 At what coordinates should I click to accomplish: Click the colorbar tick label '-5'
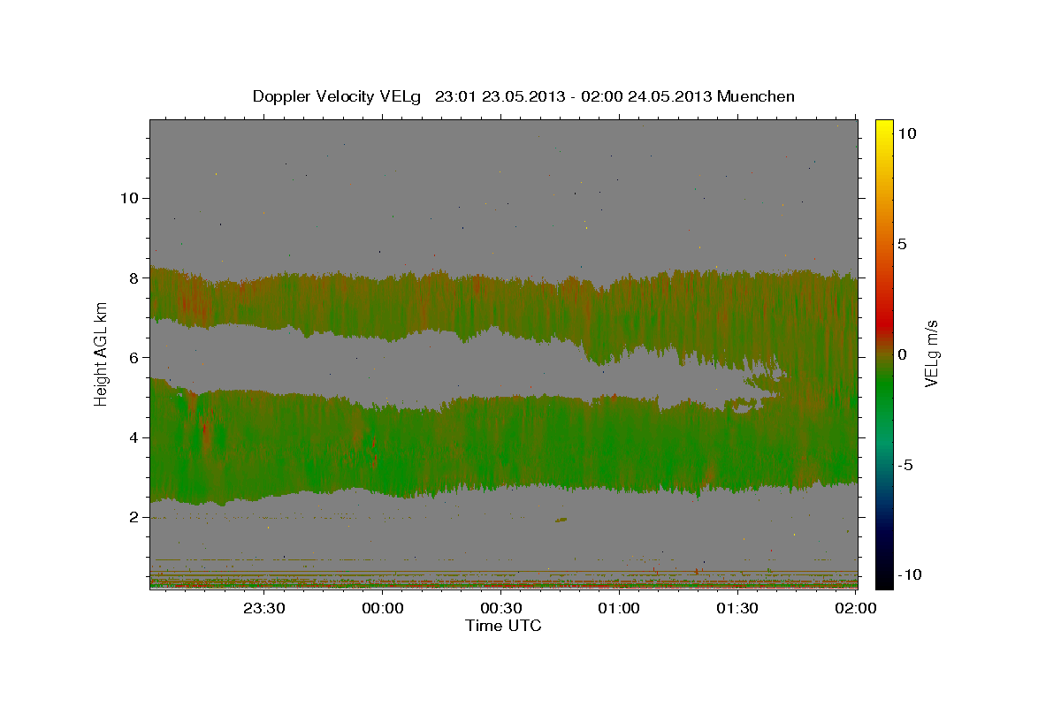(x=905, y=465)
